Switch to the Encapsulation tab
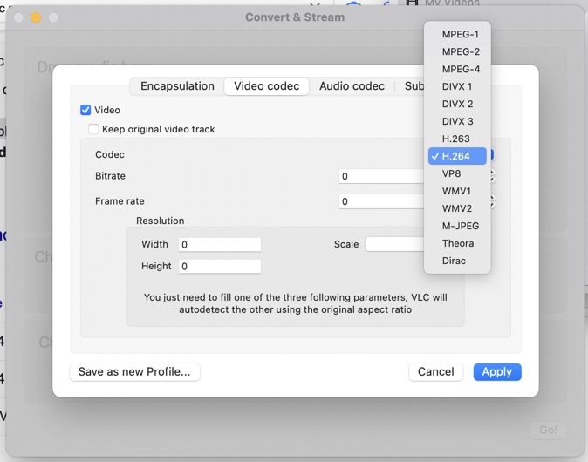 [177, 86]
